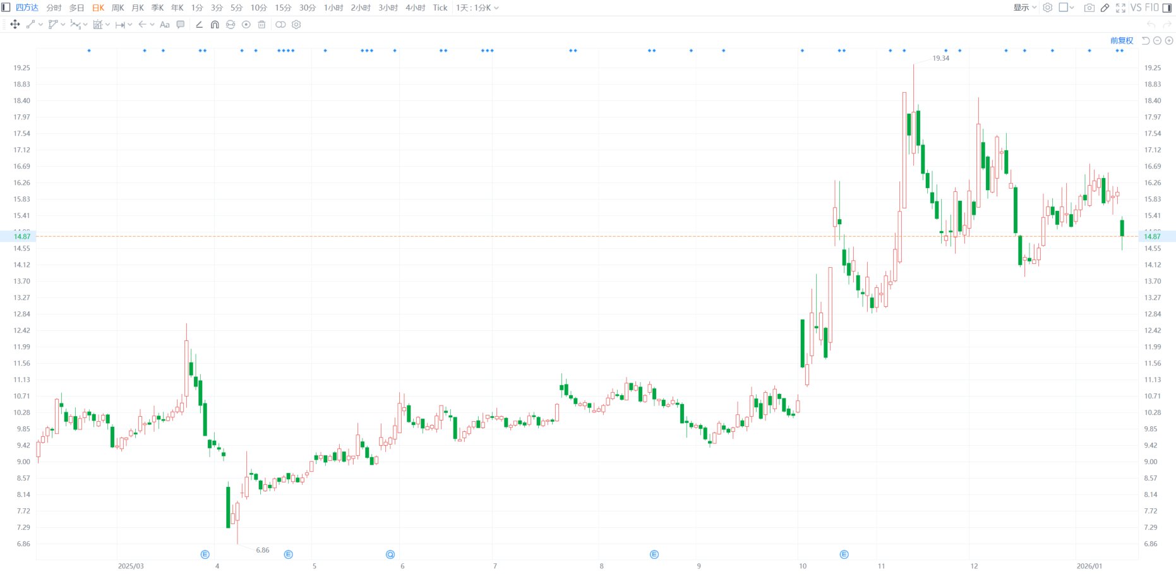The height and width of the screenshot is (574, 1176).
Task: Redo the drawing action
Action: pyautogui.click(x=1167, y=25)
